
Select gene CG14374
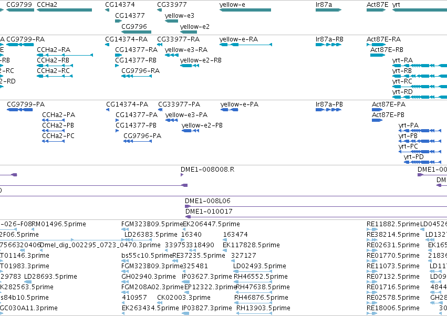click(x=107, y=10)
